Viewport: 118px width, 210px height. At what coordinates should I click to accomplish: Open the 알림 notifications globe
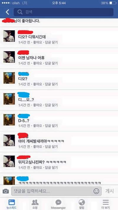coord(82,204)
